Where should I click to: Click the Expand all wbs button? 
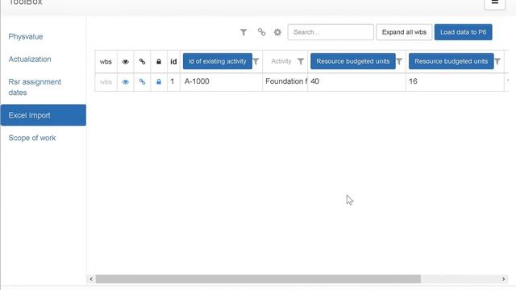pos(404,32)
